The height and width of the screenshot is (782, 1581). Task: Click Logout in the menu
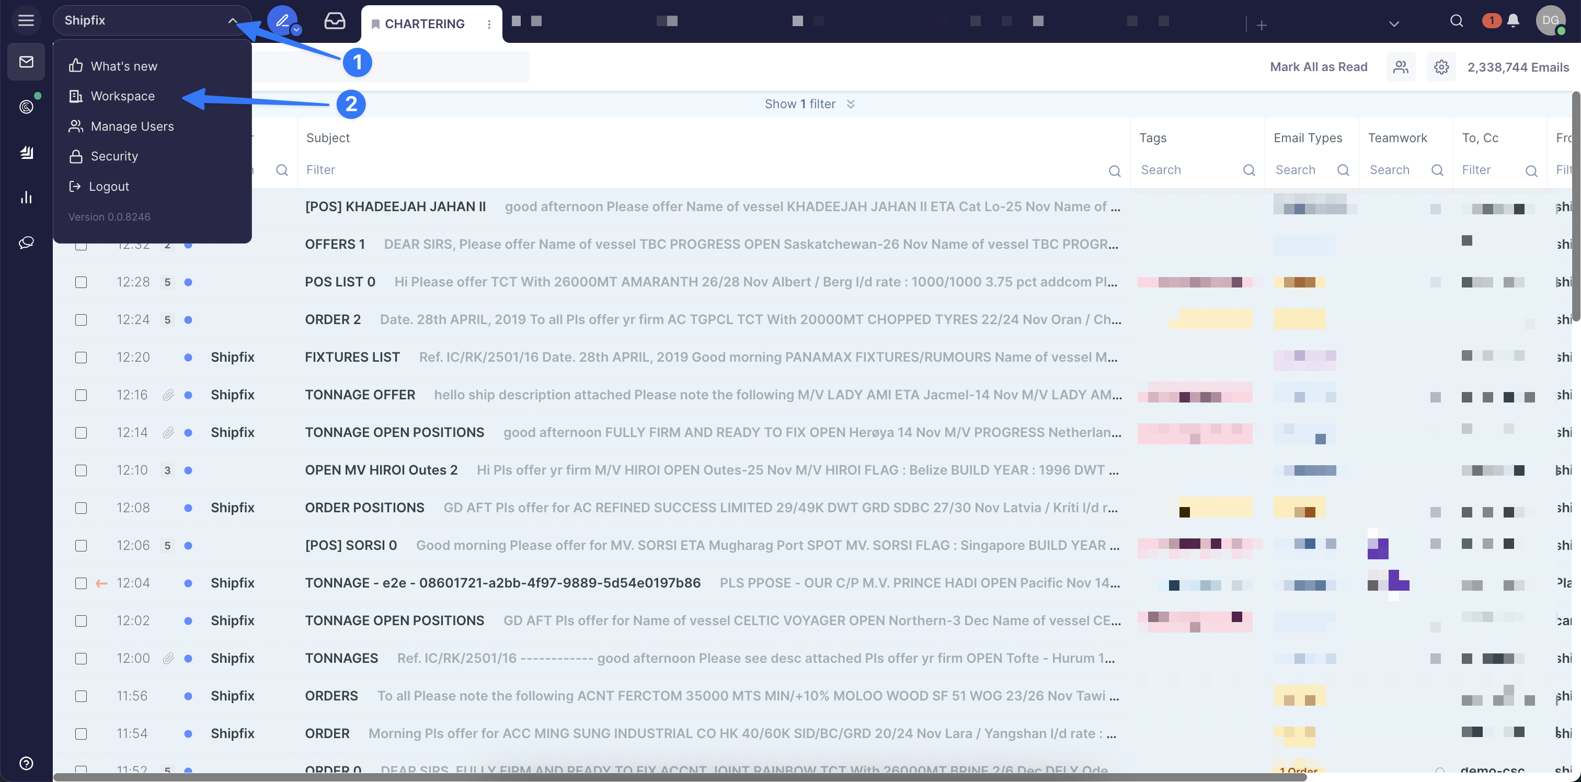coord(109,187)
